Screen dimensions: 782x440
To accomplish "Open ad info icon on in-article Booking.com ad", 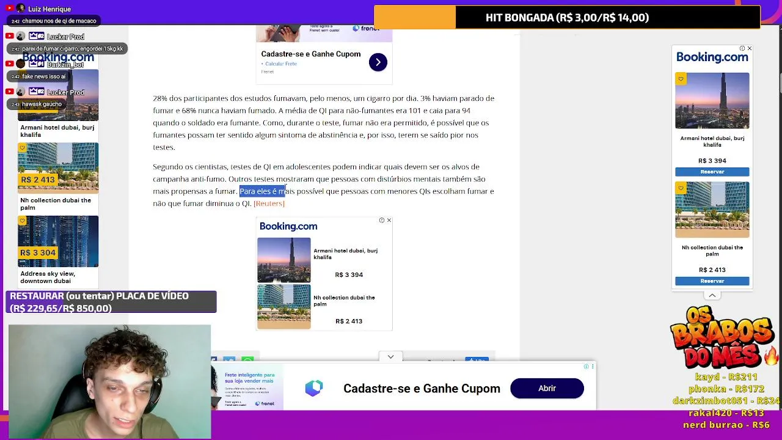I will [381, 221].
